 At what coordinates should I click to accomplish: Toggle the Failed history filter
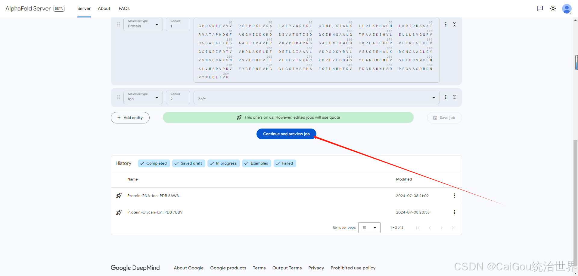point(285,163)
